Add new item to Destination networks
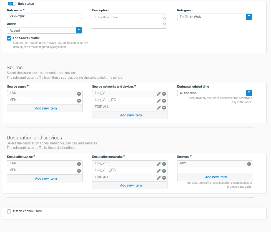Screen dimensions: 271x232 [131, 185]
